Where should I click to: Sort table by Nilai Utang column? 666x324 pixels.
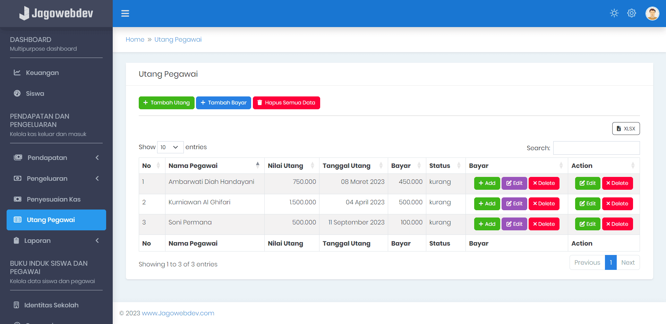point(292,165)
